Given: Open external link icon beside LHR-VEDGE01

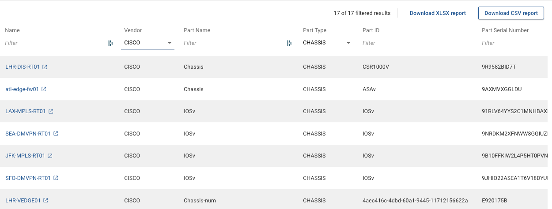Looking at the screenshot, I should point(45,200).
